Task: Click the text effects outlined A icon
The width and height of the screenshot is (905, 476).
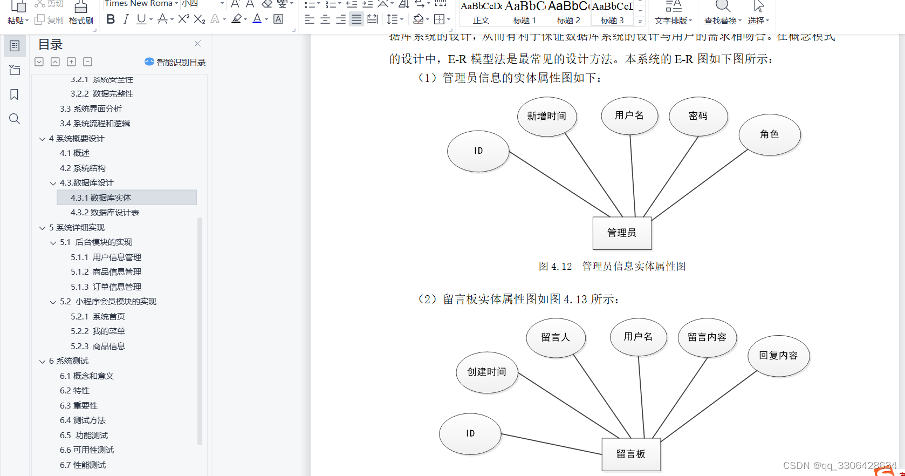Action: tap(215, 19)
